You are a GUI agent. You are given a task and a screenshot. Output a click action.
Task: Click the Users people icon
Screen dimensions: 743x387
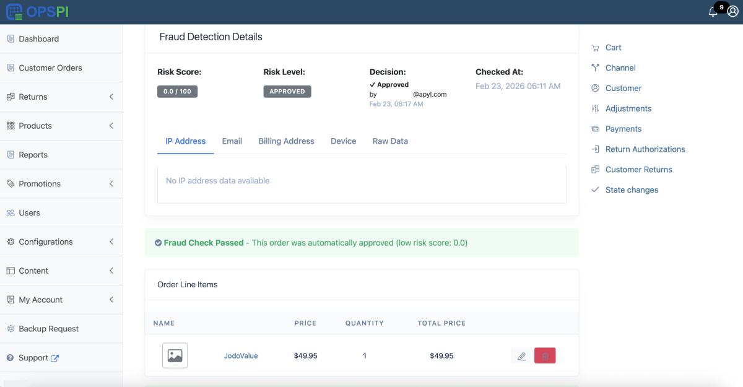pyautogui.click(x=11, y=212)
